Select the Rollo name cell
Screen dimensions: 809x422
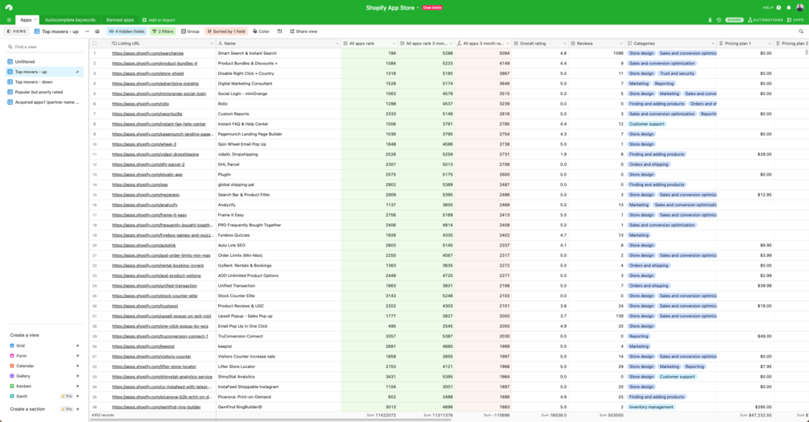pos(279,104)
